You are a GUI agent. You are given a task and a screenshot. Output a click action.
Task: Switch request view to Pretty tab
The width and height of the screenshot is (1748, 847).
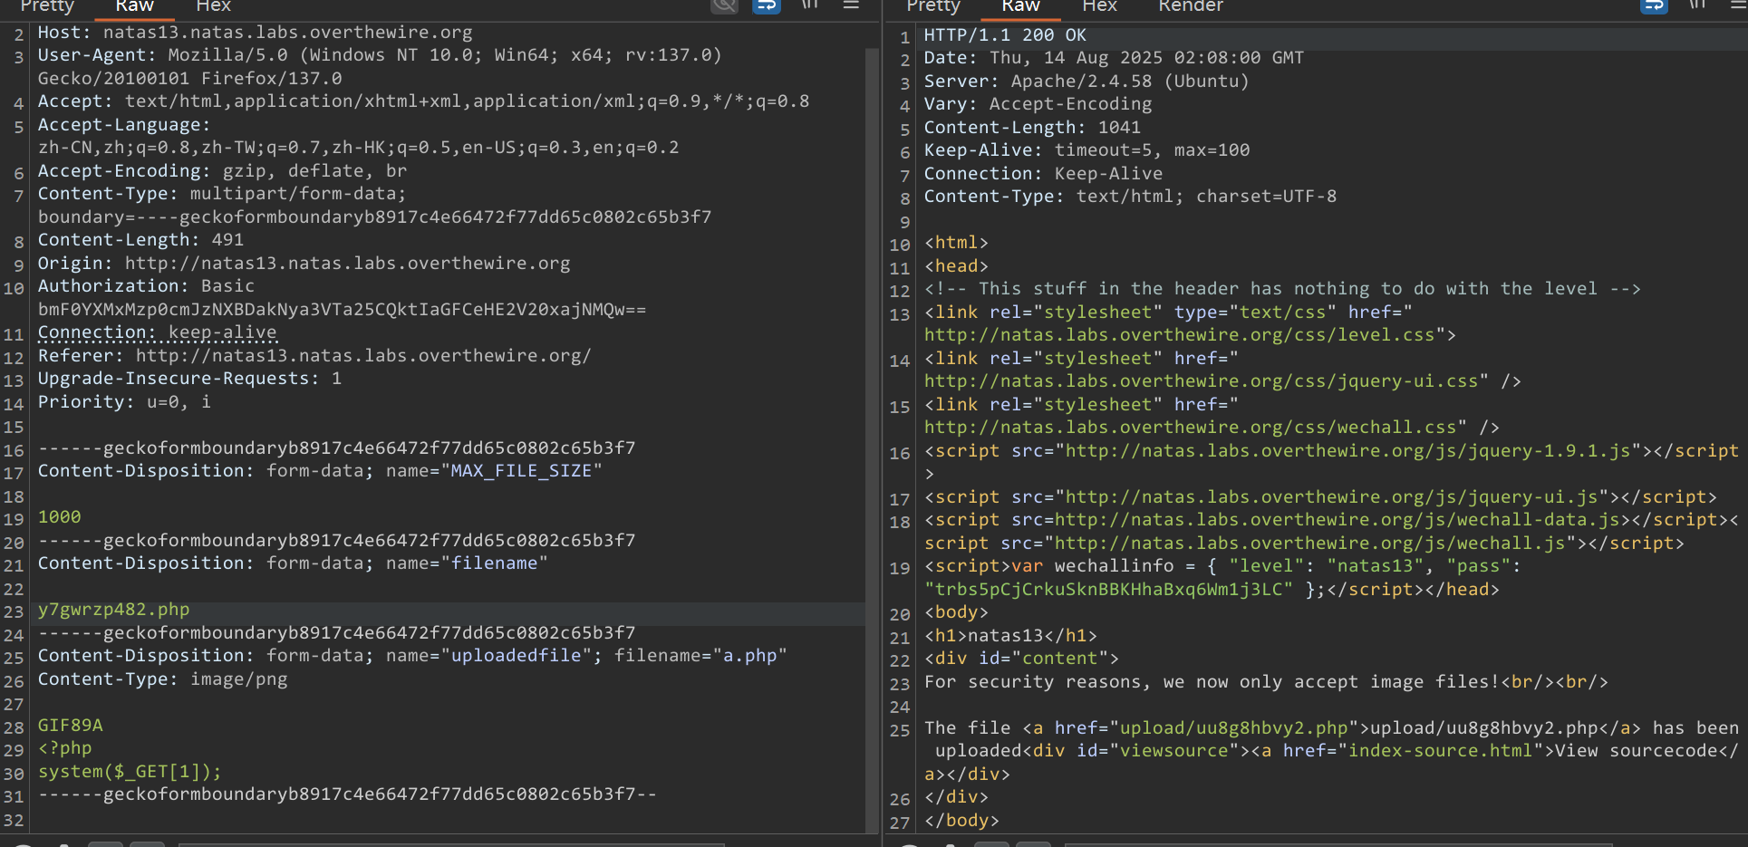point(47,6)
